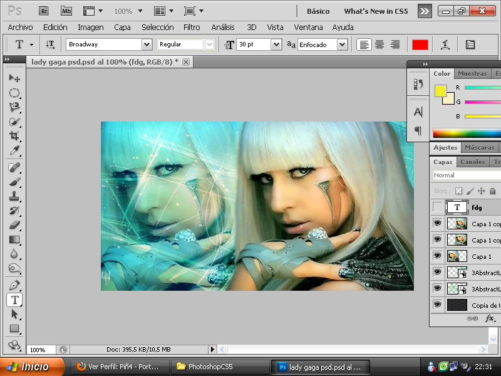Select the Brush tool
501x376 pixels.
point(14,182)
